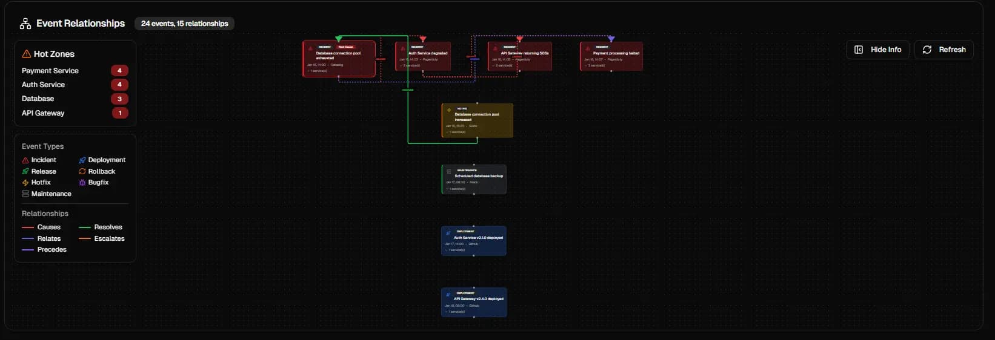Click the rocket icon on the Auth Service v2.1.0 deployed card

pyautogui.click(x=448, y=233)
